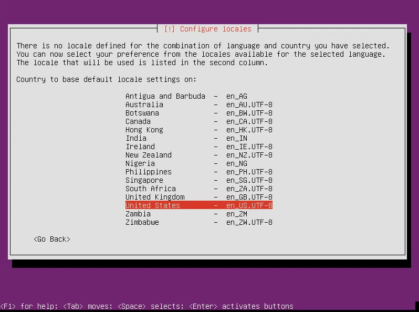This screenshot has width=419, height=312.
Task: Select Singapore en_SG.UTF-8 locale
Action: point(198,180)
